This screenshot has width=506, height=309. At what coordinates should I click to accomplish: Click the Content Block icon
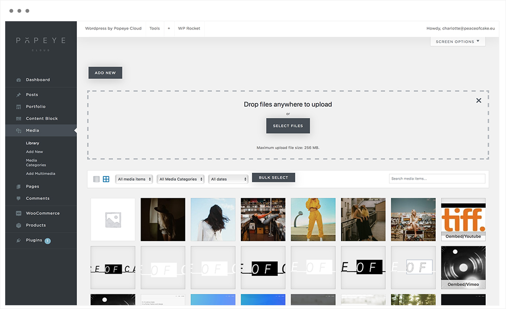tap(19, 118)
